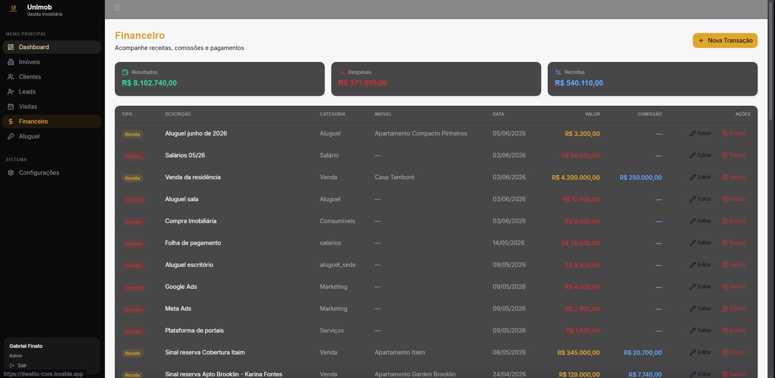775x378 pixels.
Task: Edit the Aluguel escritório transaction
Action: click(701, 265)
